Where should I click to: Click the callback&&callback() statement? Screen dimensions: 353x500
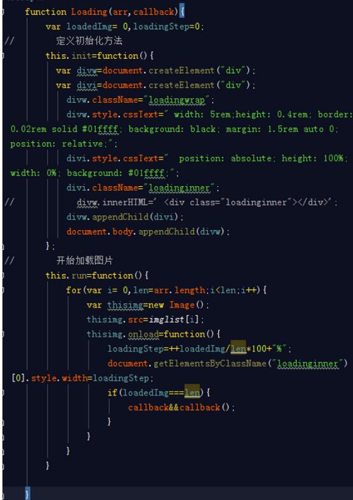pos(181,407)
